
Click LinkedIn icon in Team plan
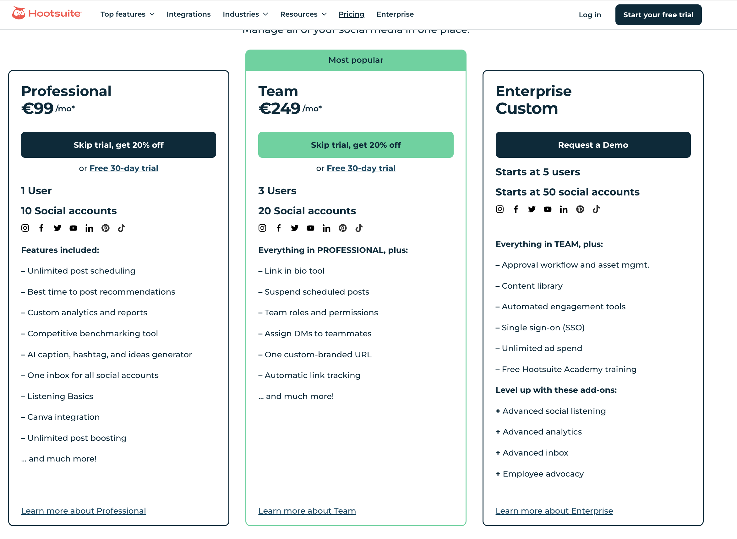(326, 228)
